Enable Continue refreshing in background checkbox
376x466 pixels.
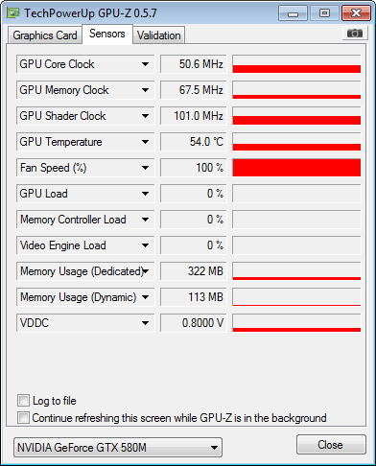[x=23, y=417]
